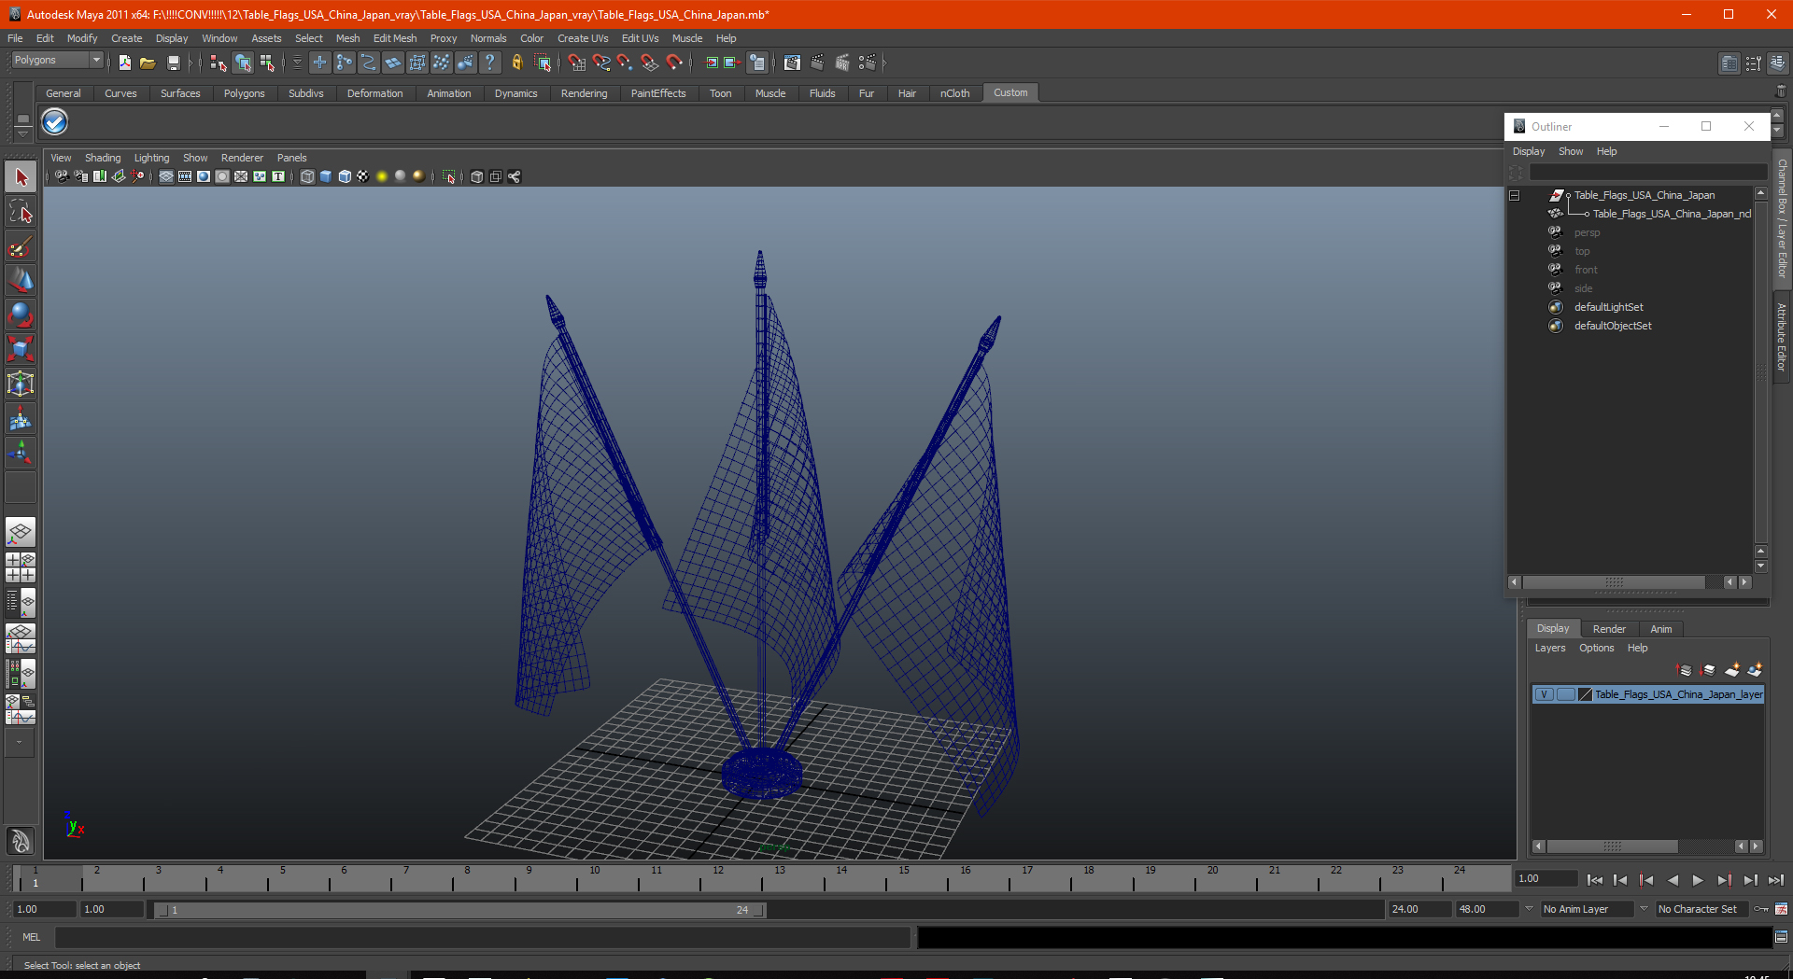1793x979 pixels.
Task: Switch to single perspective view layout
Action: [21, 533]
